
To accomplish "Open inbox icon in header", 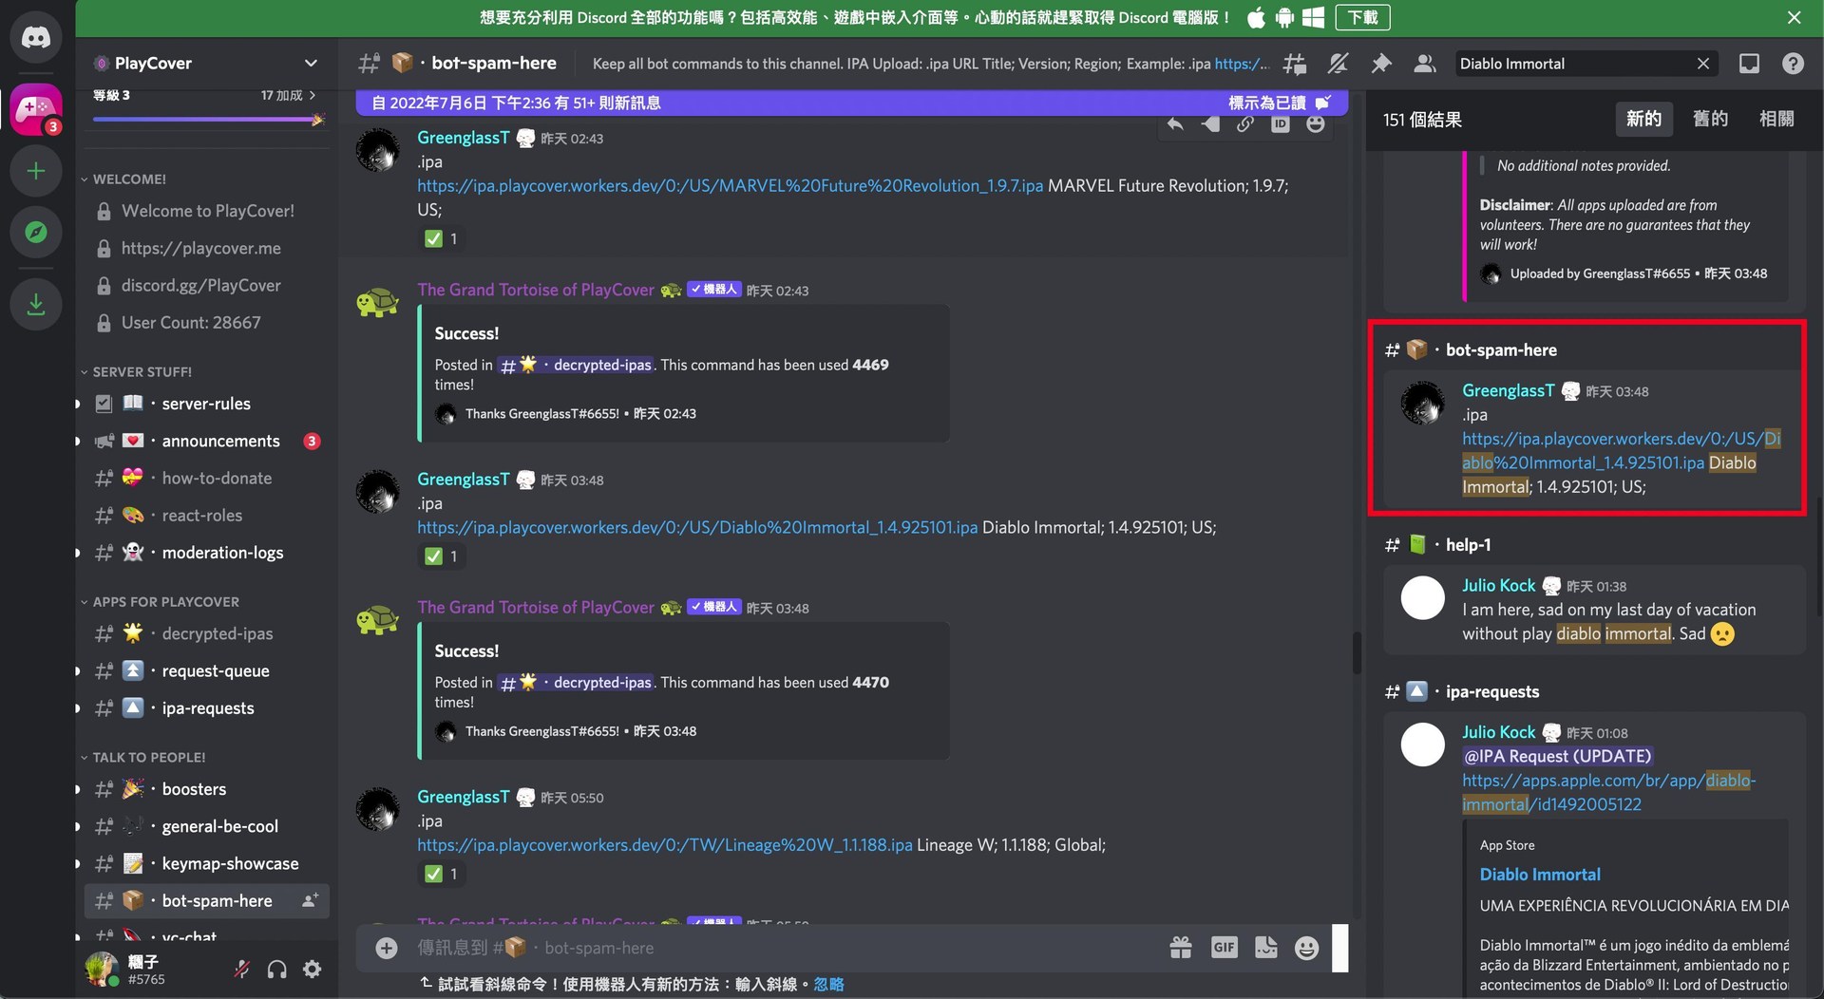I will coord(1749,64).
